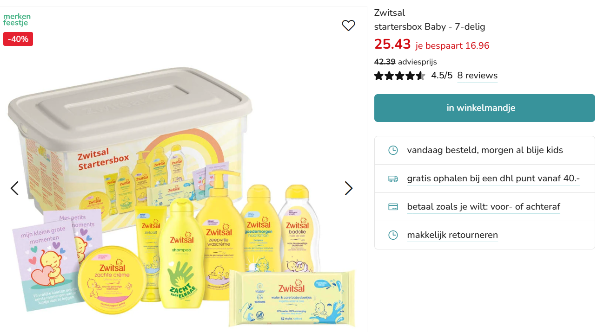
Task: Click the delivery truck icon
Action: coord(393,178)
